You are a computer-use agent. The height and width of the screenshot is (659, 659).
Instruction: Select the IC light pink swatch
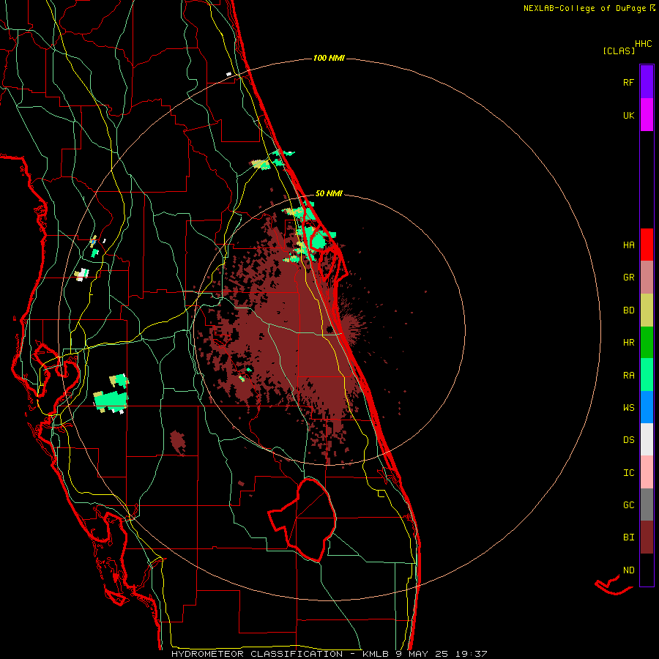tap(647, 472)
